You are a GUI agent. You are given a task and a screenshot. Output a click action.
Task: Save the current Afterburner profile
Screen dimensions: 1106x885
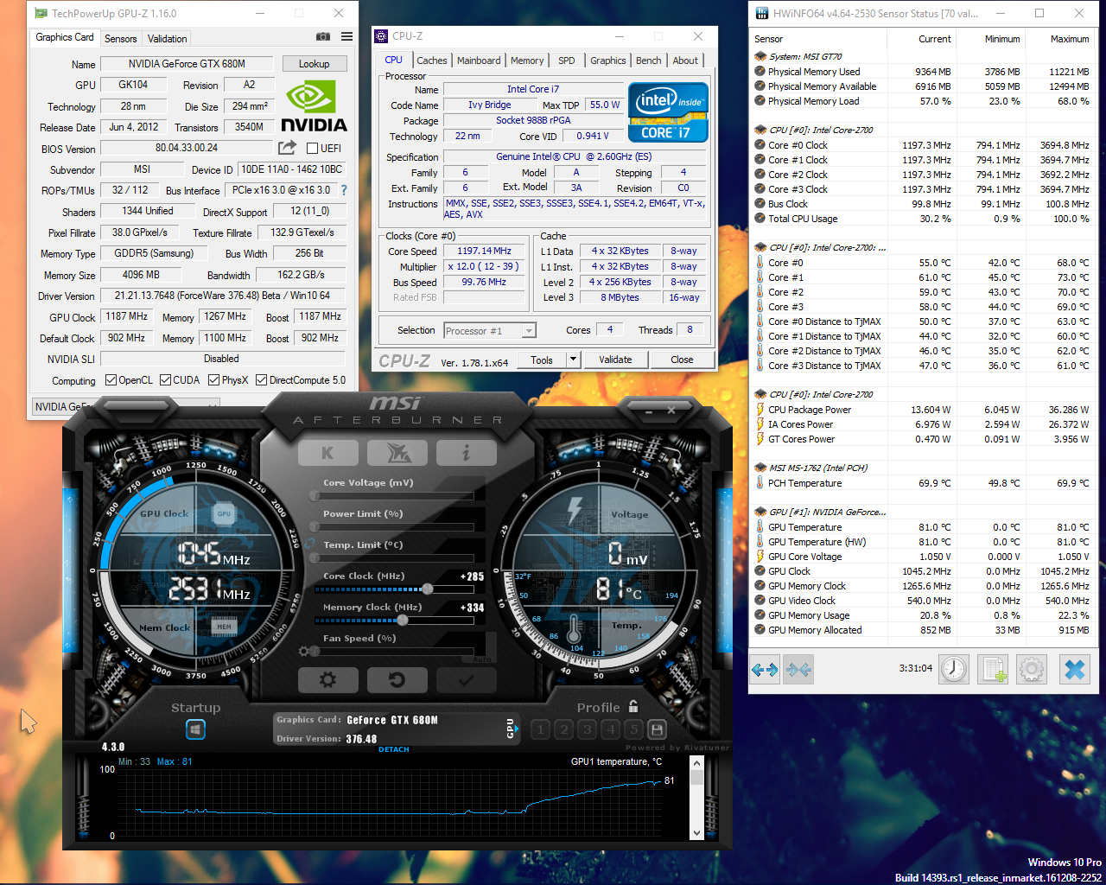click(657, 729)
